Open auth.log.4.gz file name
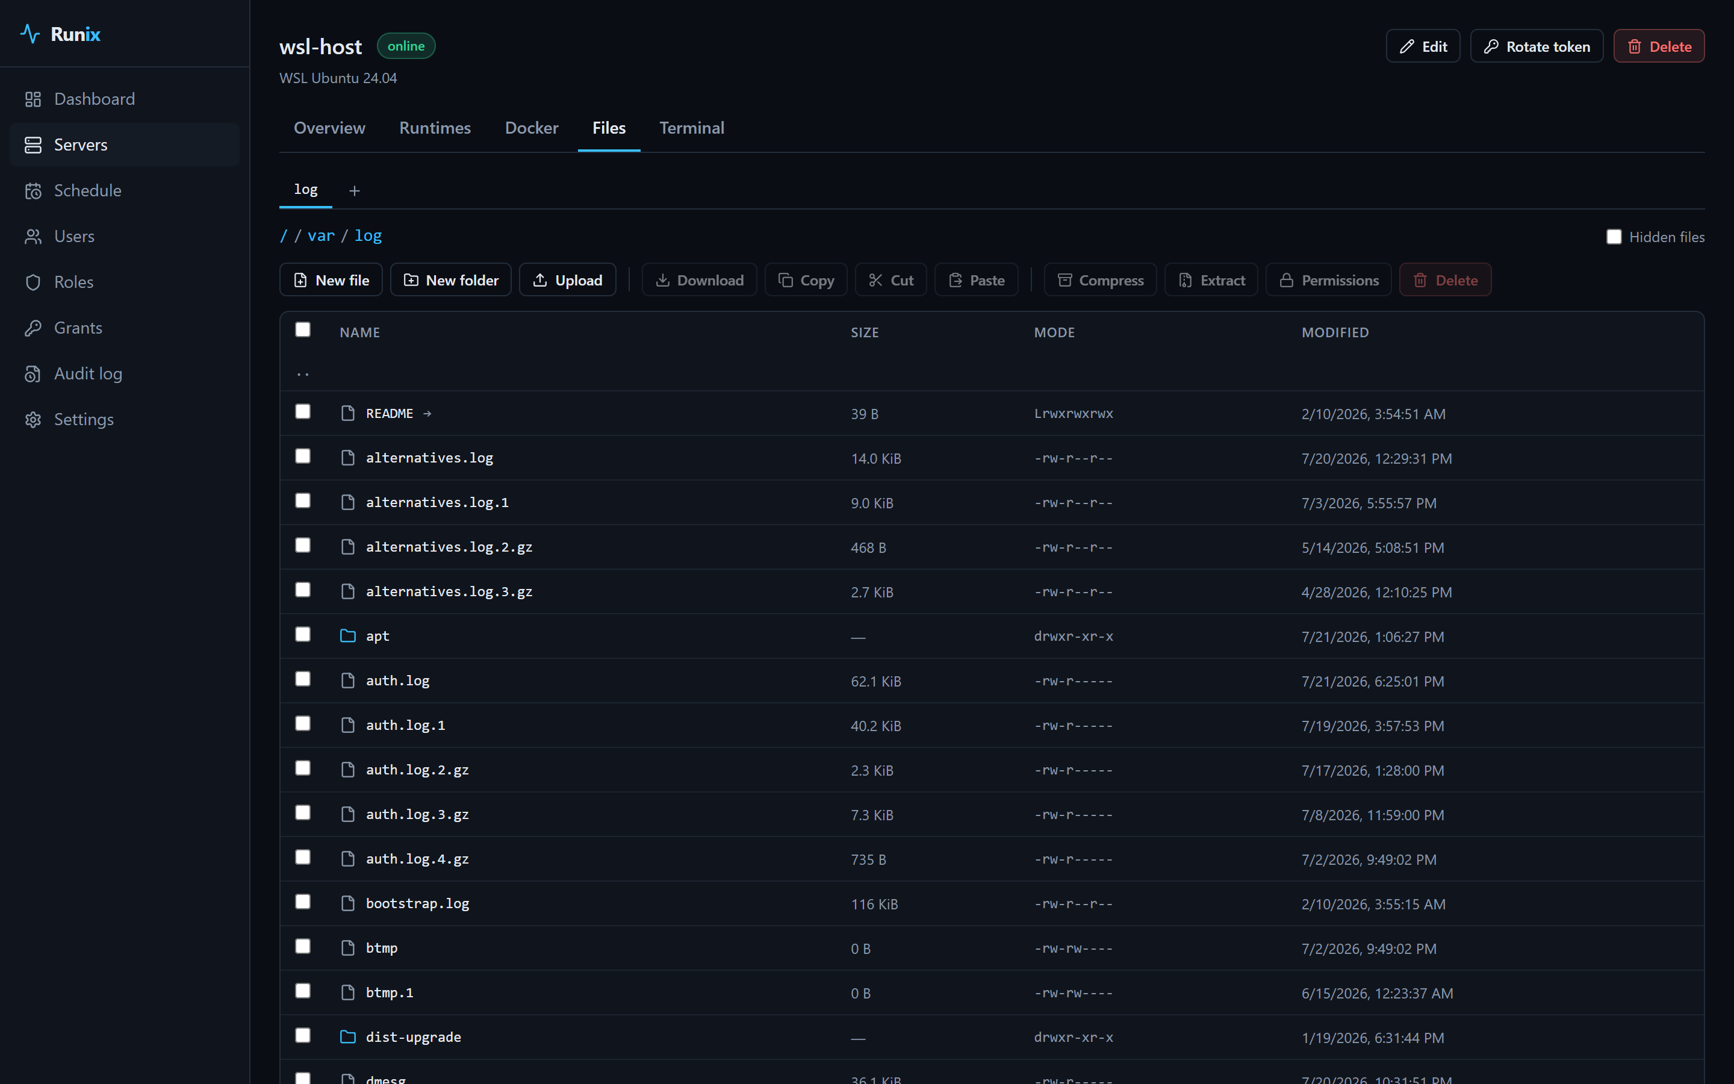This screenshot has width=1734, height=1084. click(418, 859)
